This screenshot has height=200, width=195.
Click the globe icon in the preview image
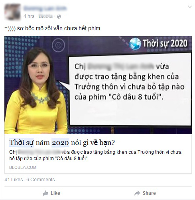click(135, 43)
